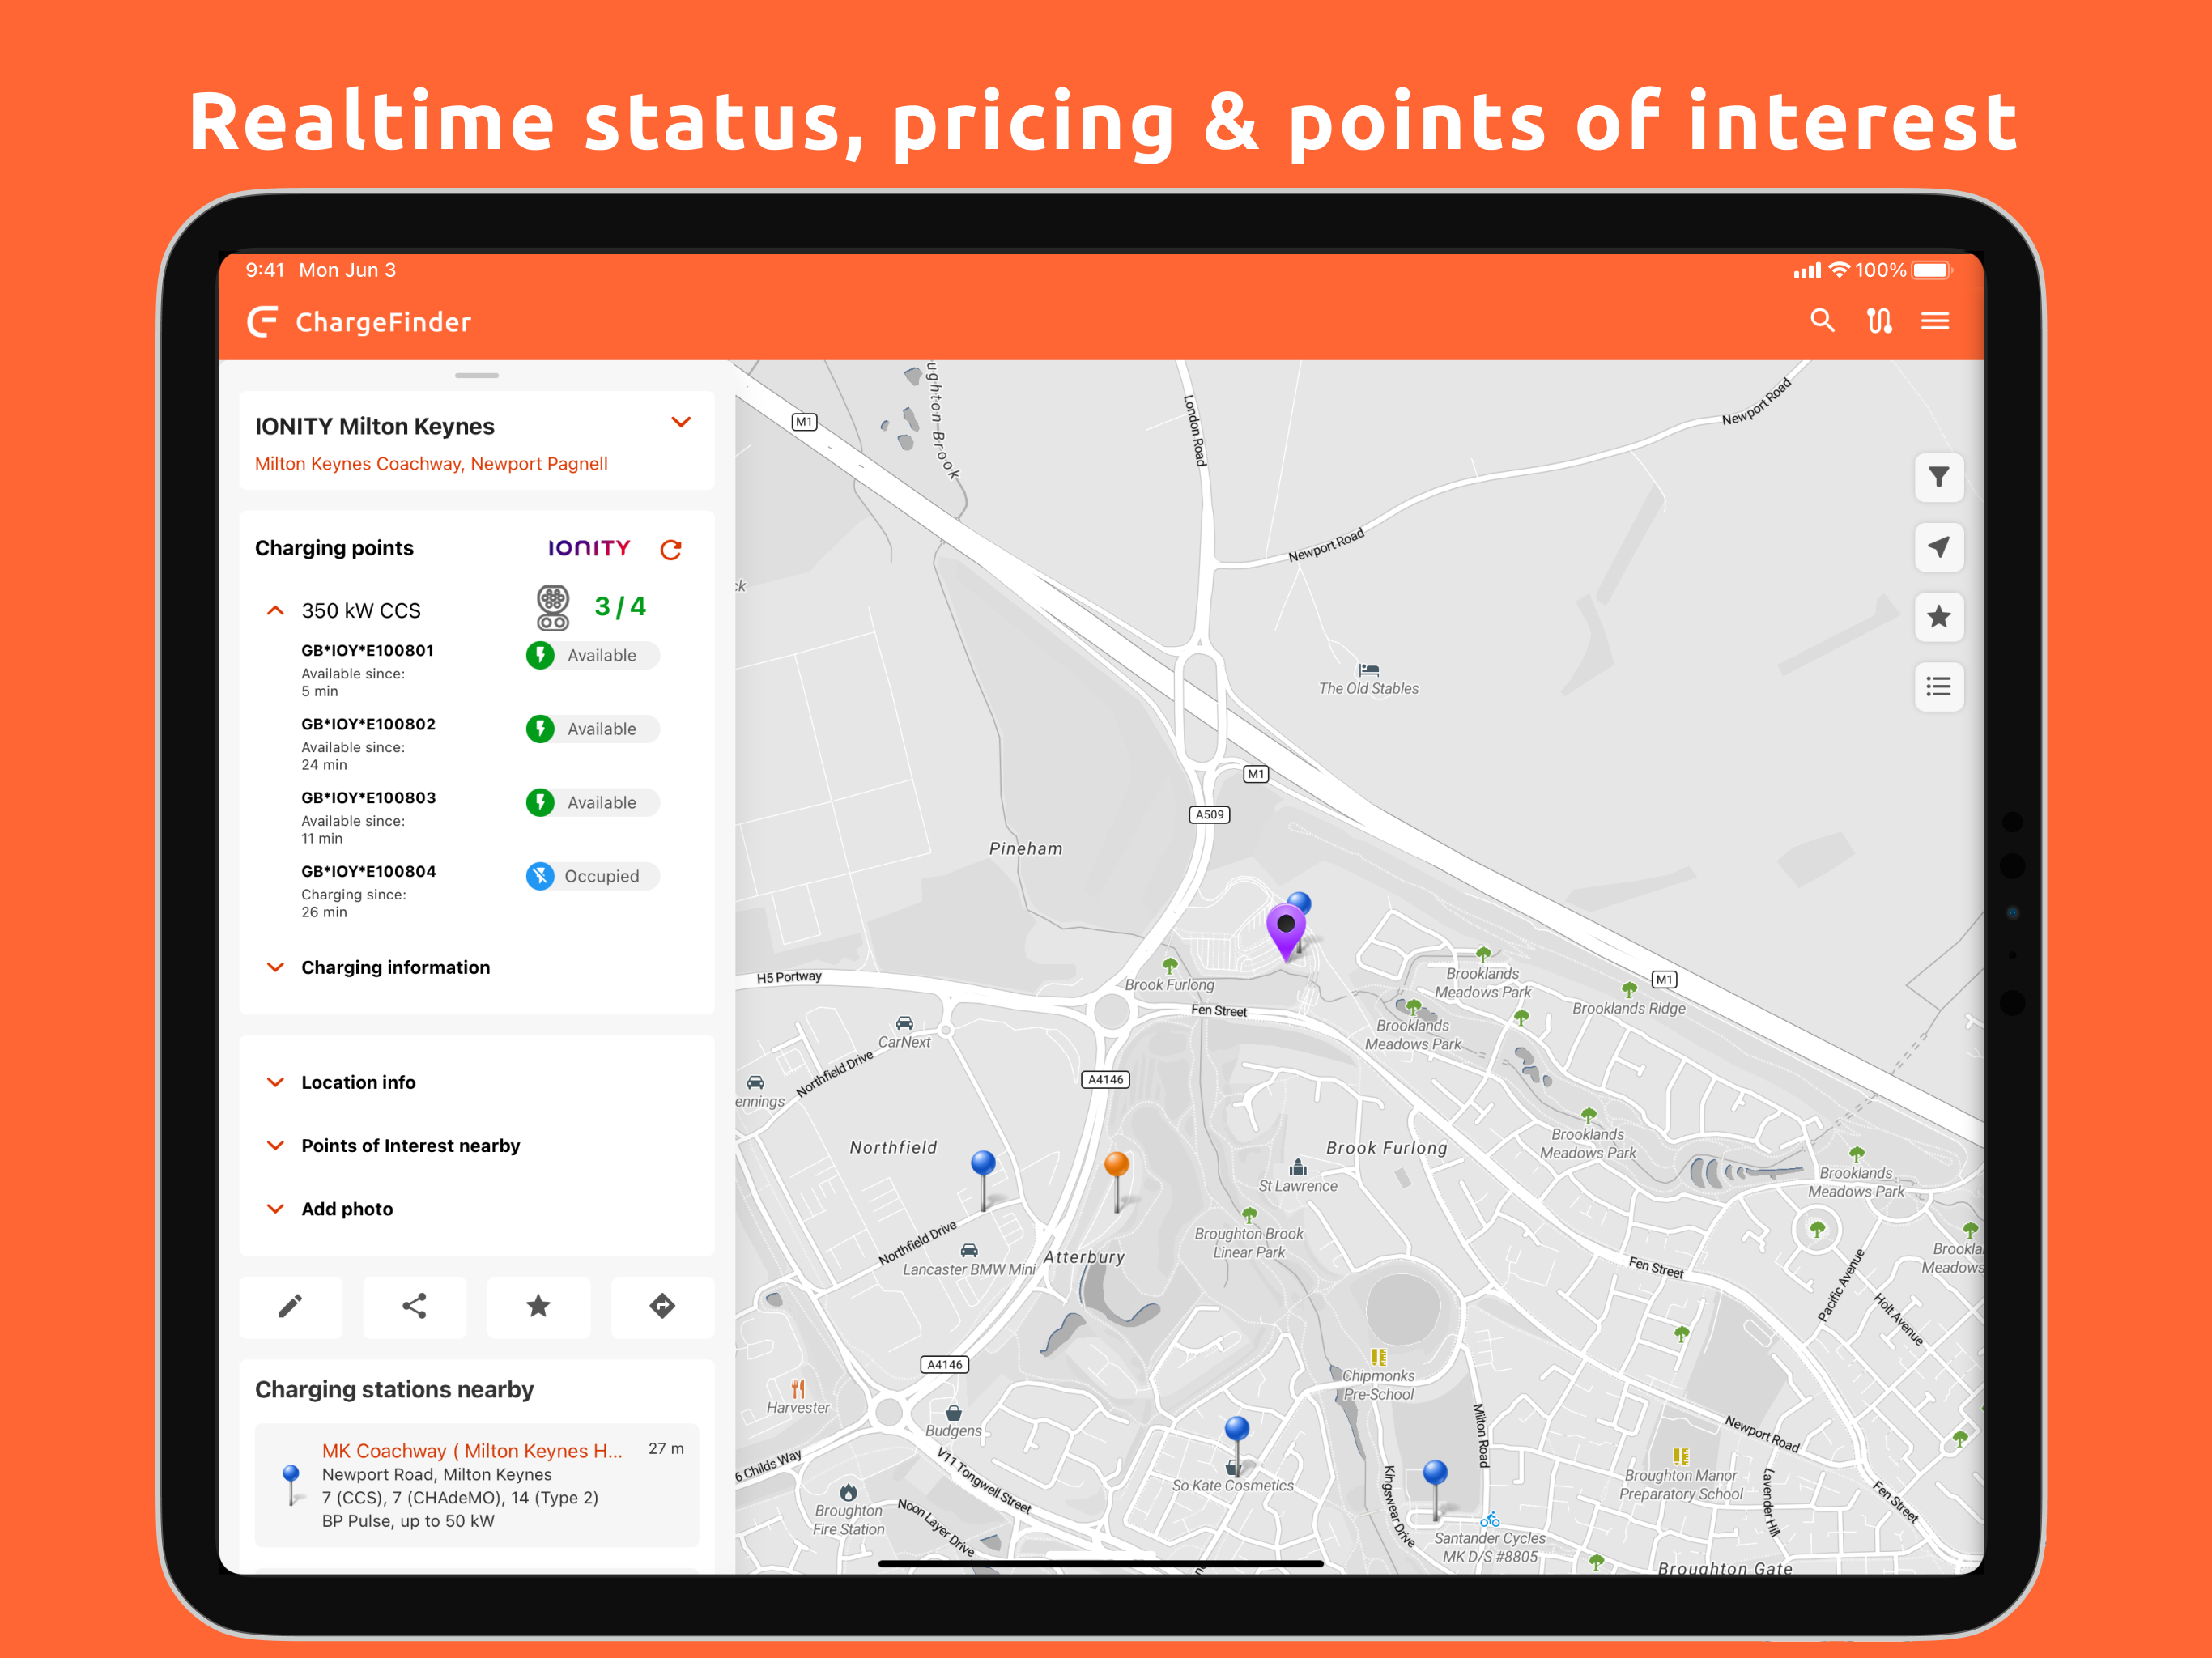Viewport: 2212px width, 1658px height.
Task: Click The Old Stables lodging icon
Action: [x=1369, y=670]
